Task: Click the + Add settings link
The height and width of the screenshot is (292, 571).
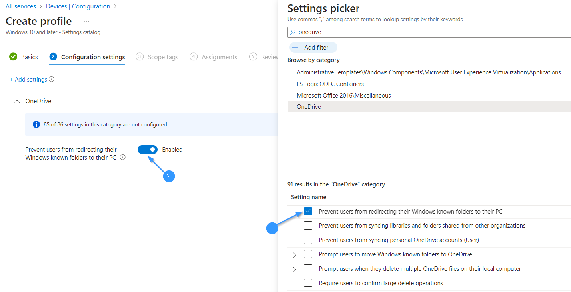Action: [28, 80]
